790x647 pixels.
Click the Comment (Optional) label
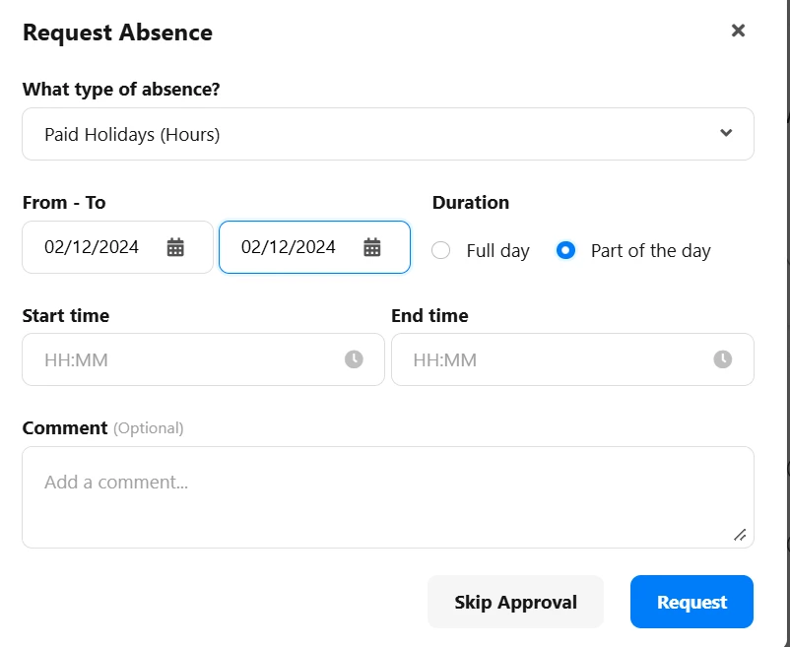(102, 428)
